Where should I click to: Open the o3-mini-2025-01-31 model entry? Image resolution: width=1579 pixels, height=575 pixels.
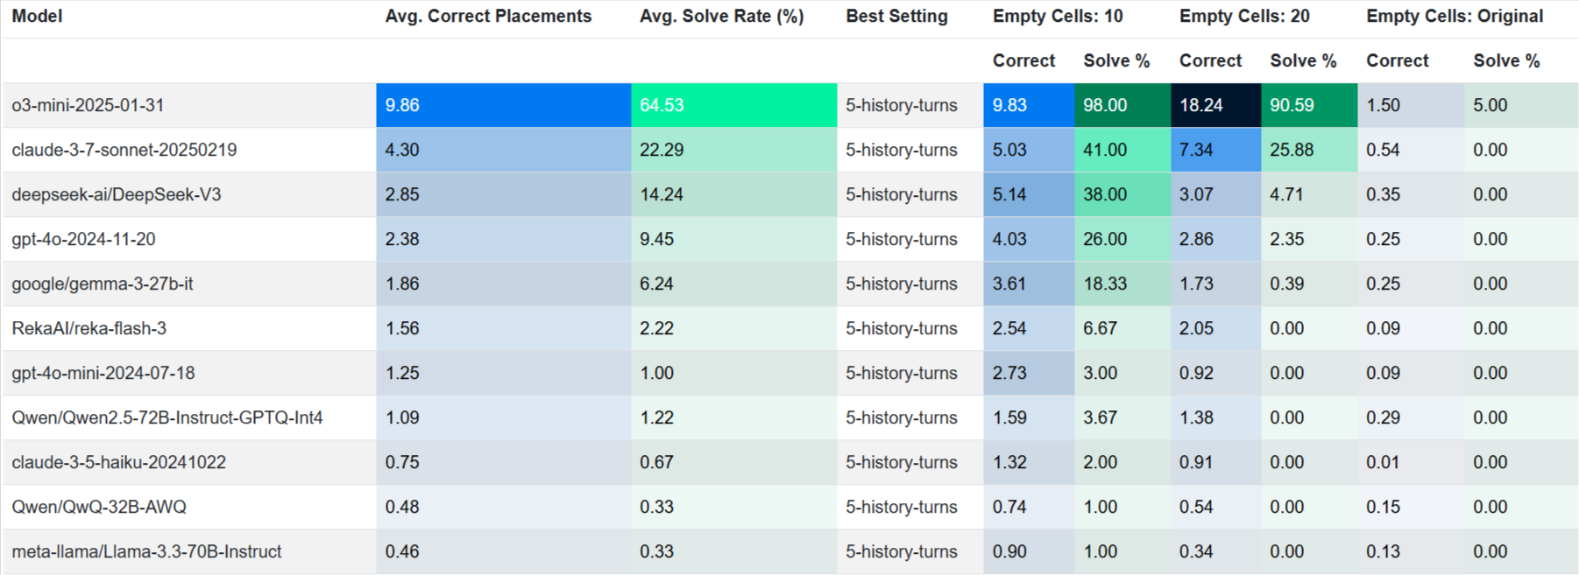(x=88, y=105)
